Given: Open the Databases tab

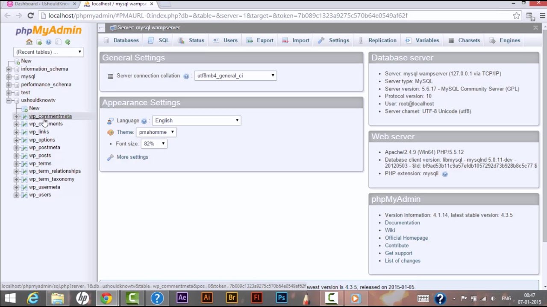Looking at the screenshot, I should [x=121, y=41].
